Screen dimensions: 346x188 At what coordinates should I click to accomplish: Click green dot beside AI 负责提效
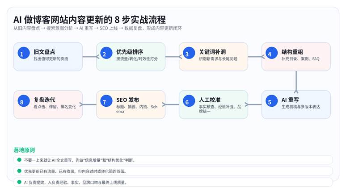point(19,182)
